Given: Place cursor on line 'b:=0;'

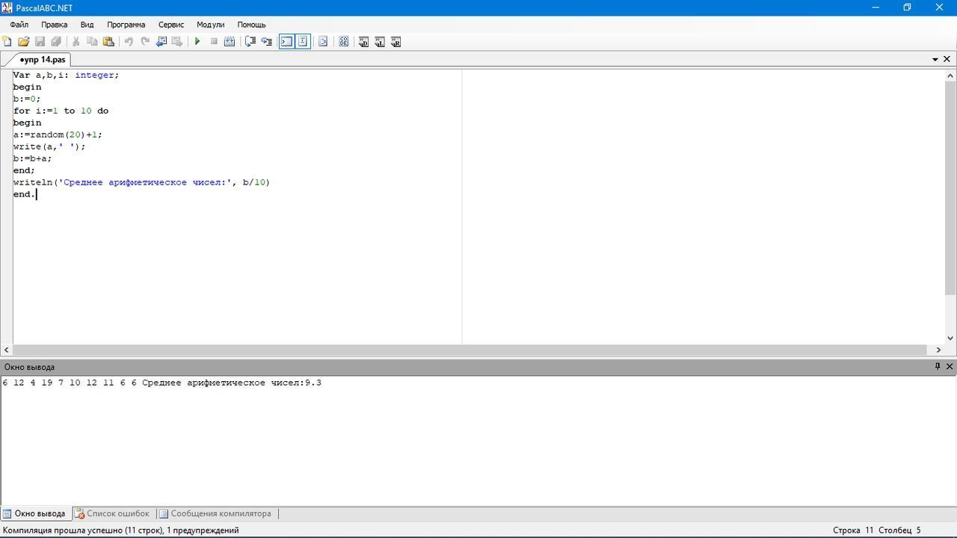Looking at the screenshot, I should 27,99.
